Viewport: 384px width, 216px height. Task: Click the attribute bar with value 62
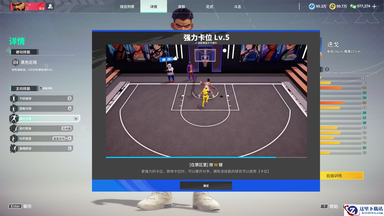[x=340, y=88]
